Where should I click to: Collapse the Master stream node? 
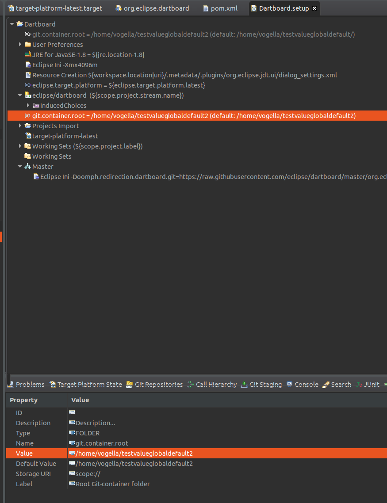pyautogui.click(x=20, y=167)
